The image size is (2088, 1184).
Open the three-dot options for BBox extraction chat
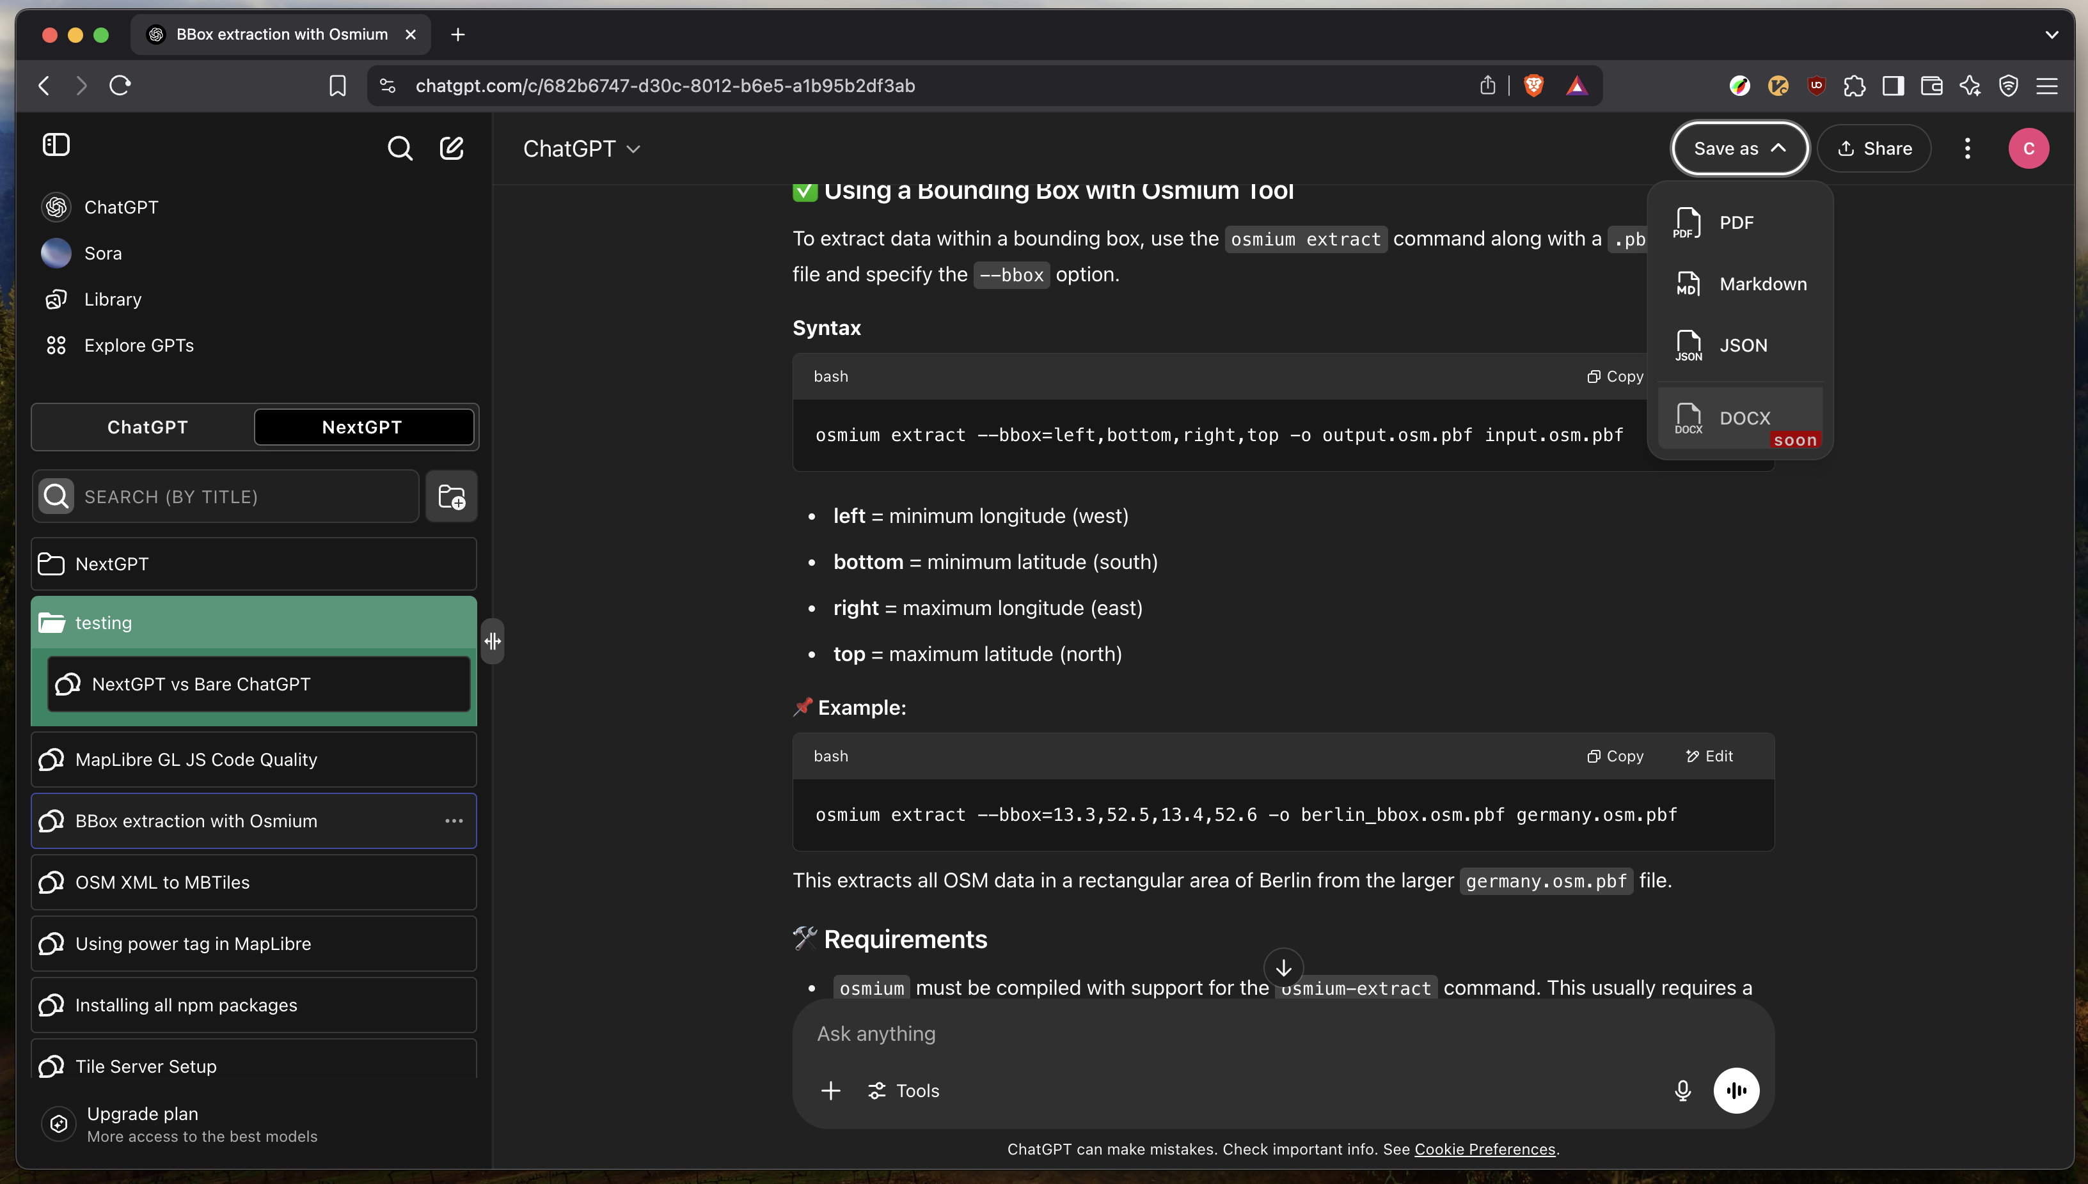(x=454, y=820)
